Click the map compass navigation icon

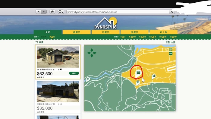click(92, 53)
